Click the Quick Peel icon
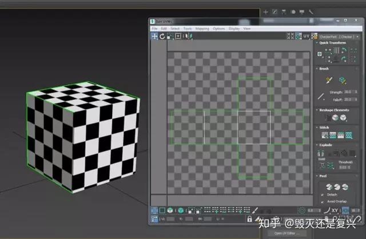Viewport: 366px width, 239px height. point(329,187)
